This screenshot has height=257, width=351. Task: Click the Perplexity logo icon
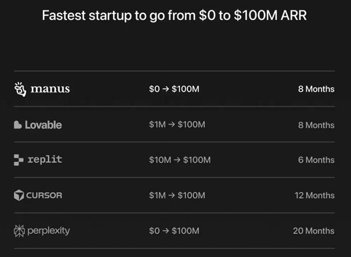click(x=19, y=231)
